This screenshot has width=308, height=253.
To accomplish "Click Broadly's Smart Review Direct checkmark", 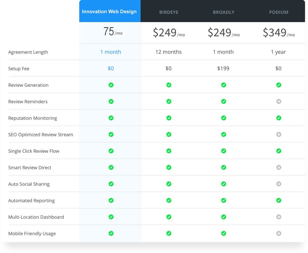I will coord(223,168).
